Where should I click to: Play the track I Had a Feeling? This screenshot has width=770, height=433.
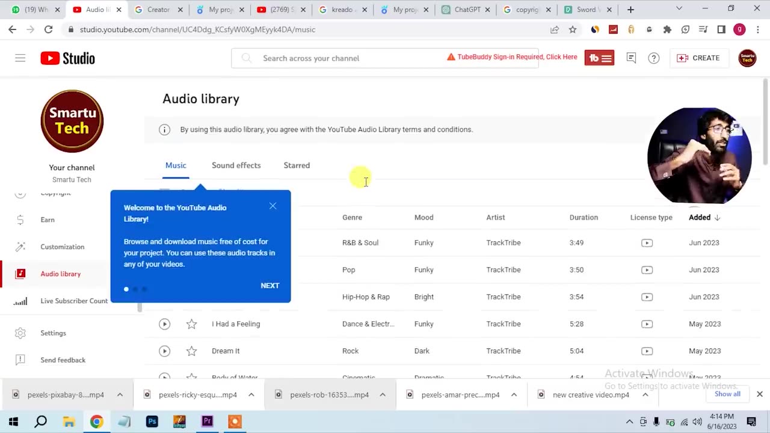pyautogui.click(x=164, y=324)
